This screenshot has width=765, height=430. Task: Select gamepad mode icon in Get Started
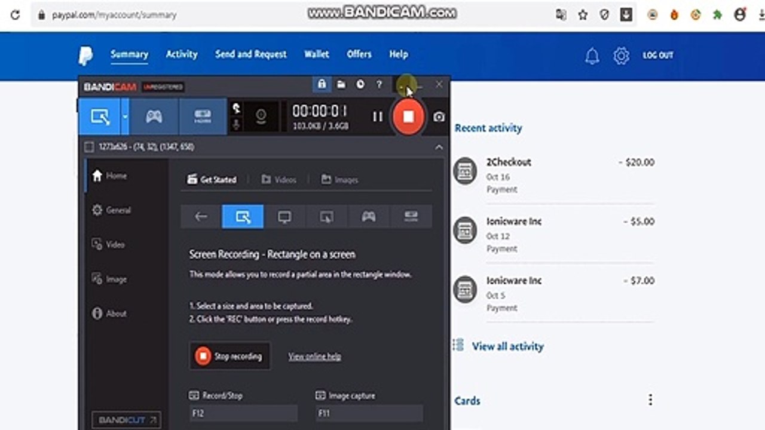(369, 217)
